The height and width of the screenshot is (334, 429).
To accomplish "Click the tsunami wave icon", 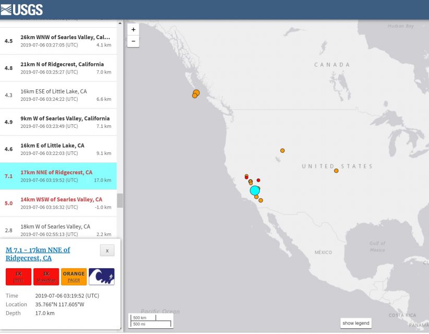I will 101,277.
